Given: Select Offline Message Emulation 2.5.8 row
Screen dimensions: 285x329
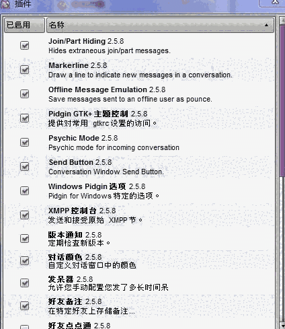Looking at the screenshot, I should click(139, 94).
